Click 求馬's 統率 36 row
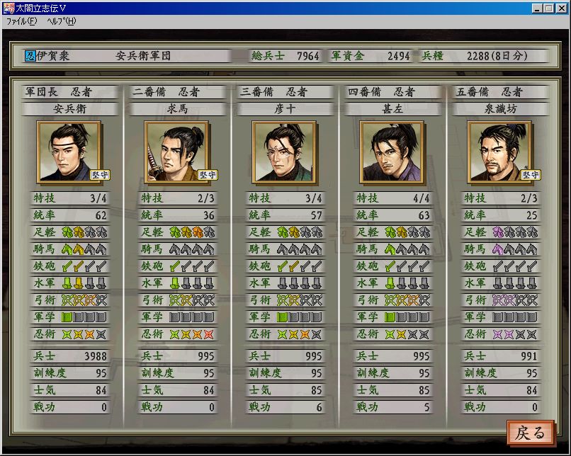Viewport: 571px width, 456px height. pyautogui.click(x=177, y=215)
